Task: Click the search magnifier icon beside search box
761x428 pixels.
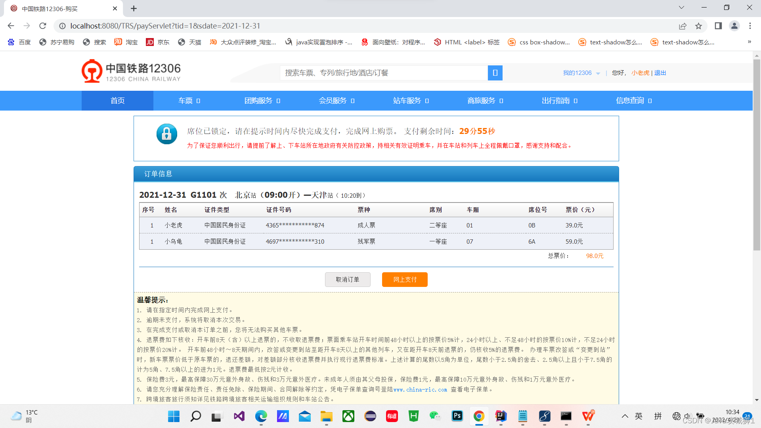Action: pos(495,73)
